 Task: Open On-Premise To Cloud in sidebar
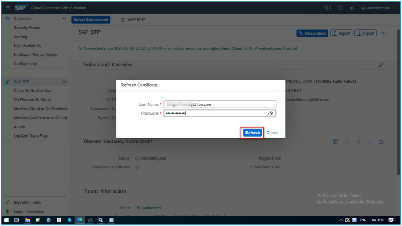pos(32,100)
